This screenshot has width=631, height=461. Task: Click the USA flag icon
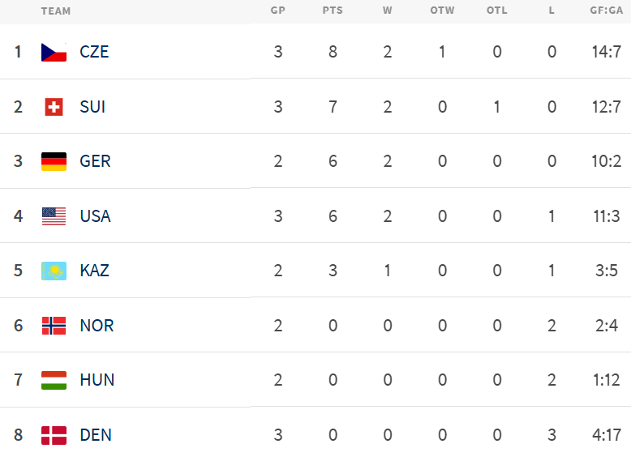(x=54, y=216)
